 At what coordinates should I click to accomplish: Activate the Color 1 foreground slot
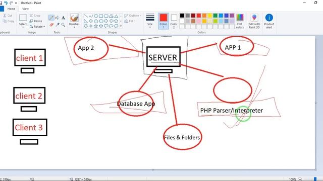(x=164, y=21)
